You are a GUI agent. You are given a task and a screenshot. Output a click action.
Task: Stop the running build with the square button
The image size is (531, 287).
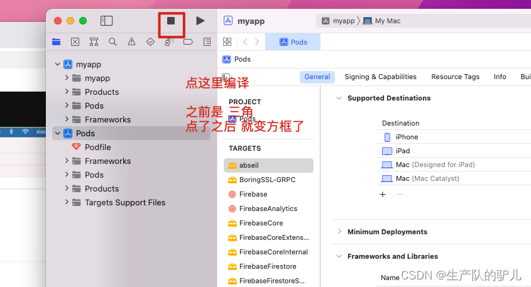click(x=171, y=21)
